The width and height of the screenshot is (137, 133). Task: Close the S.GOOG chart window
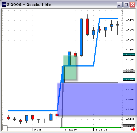pyautogui.click(x=132, y=4)
